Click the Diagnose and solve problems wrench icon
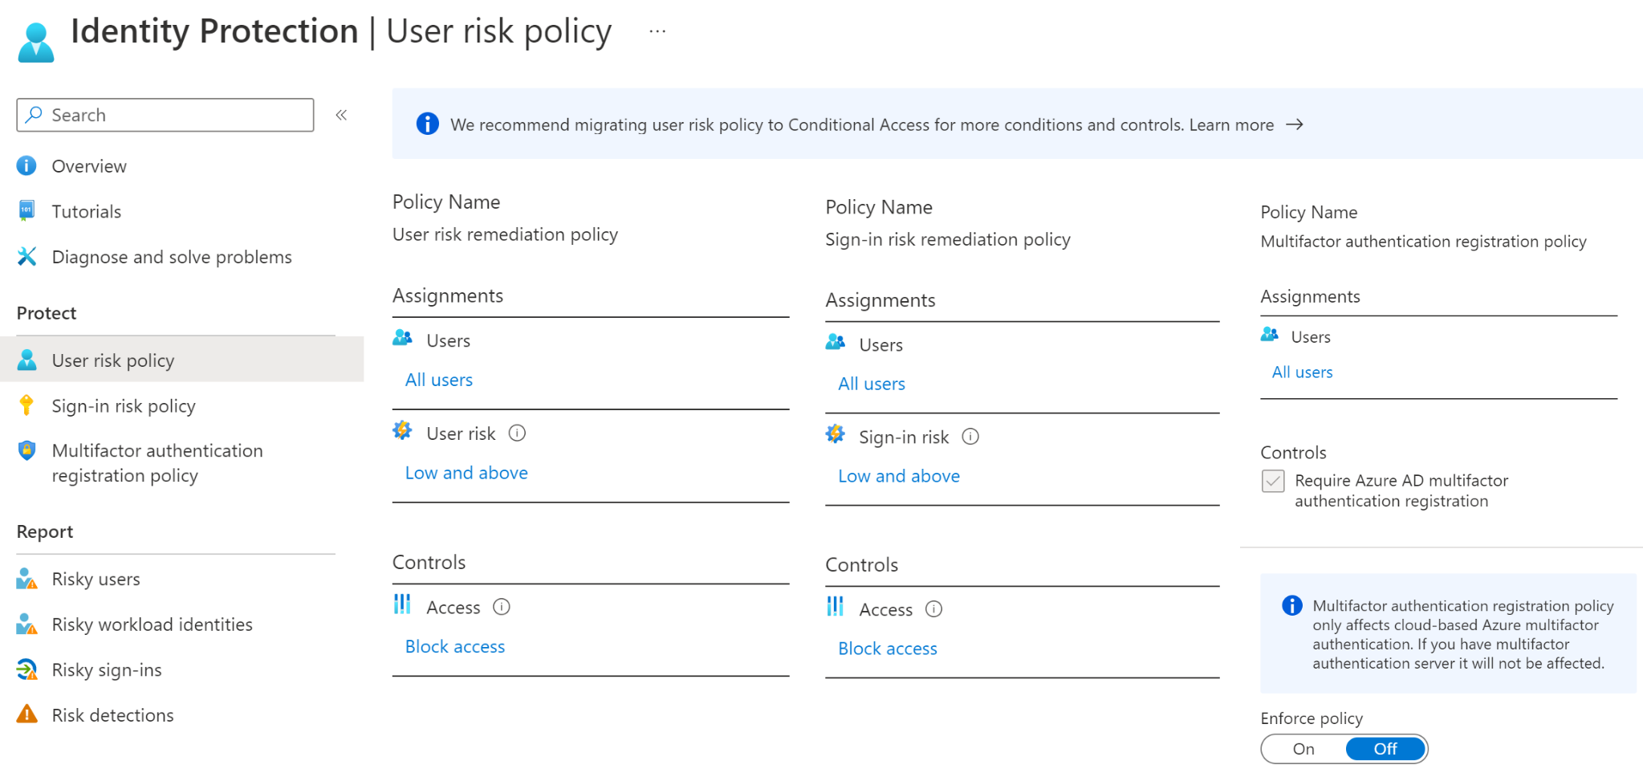1643x769 pixels. tap(27, 257)
